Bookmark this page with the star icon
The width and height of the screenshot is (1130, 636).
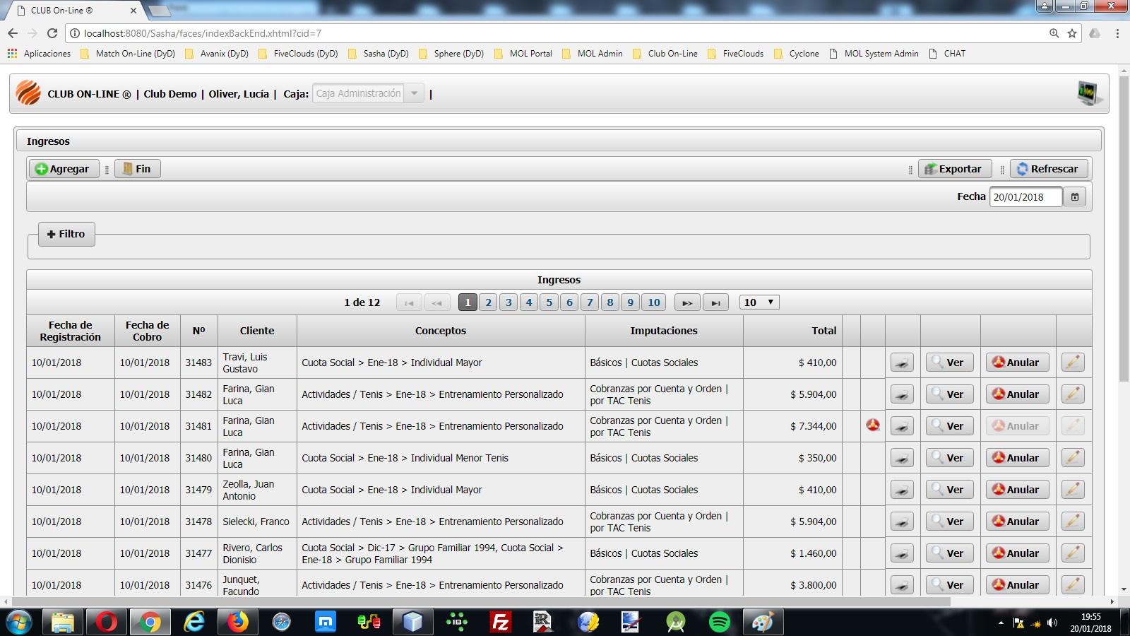coord(1072,33)
